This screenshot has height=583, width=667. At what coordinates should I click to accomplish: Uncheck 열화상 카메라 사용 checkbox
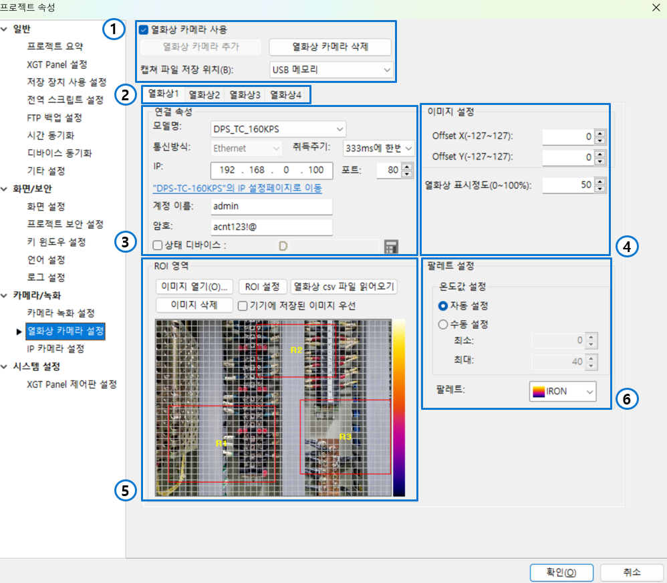tap(144, 30)
